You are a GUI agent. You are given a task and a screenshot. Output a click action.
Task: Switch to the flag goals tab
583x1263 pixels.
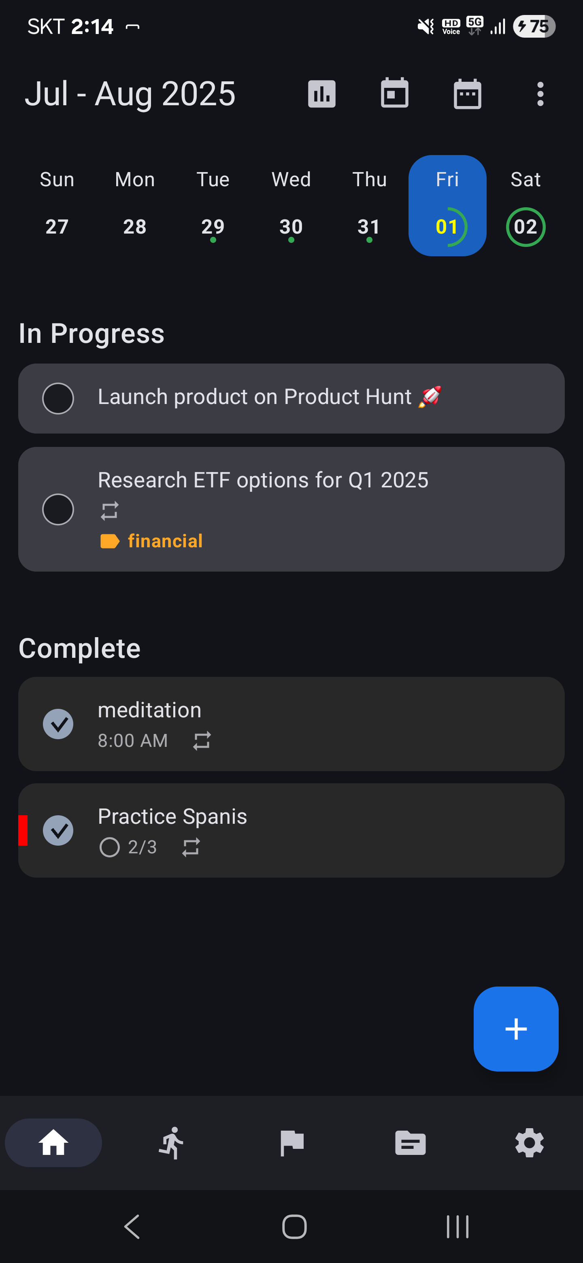(x=292, y=1143)
